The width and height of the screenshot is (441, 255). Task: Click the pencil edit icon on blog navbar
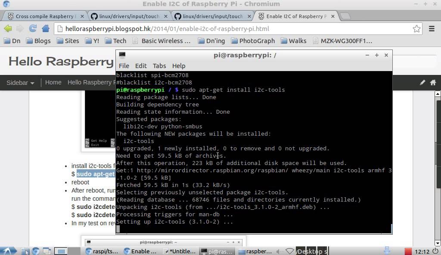click(x=422, y=82)
